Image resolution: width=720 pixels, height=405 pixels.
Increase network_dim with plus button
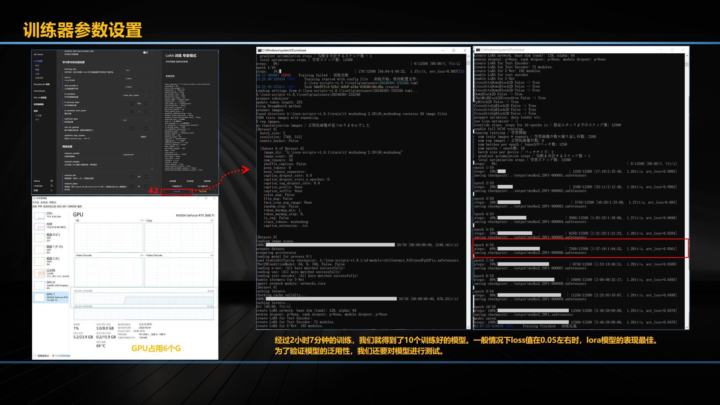[x=146, y=177]
